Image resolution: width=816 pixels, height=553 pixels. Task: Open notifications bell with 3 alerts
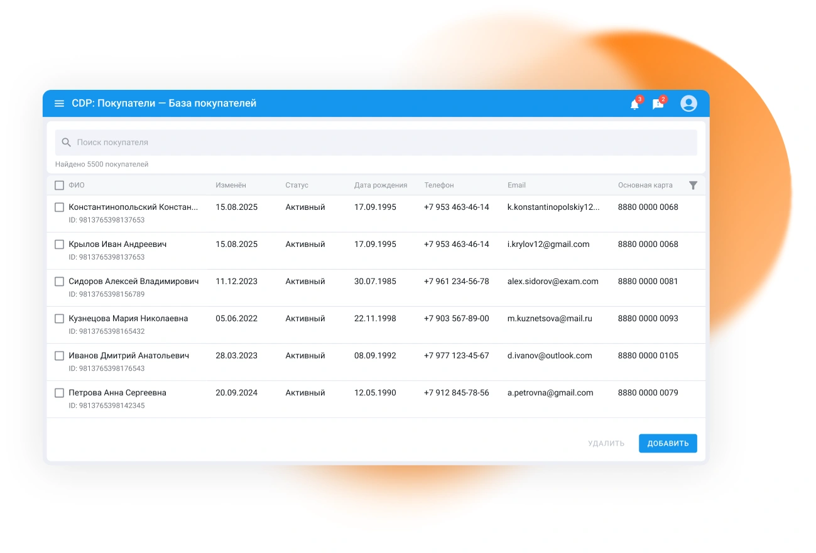634,104
